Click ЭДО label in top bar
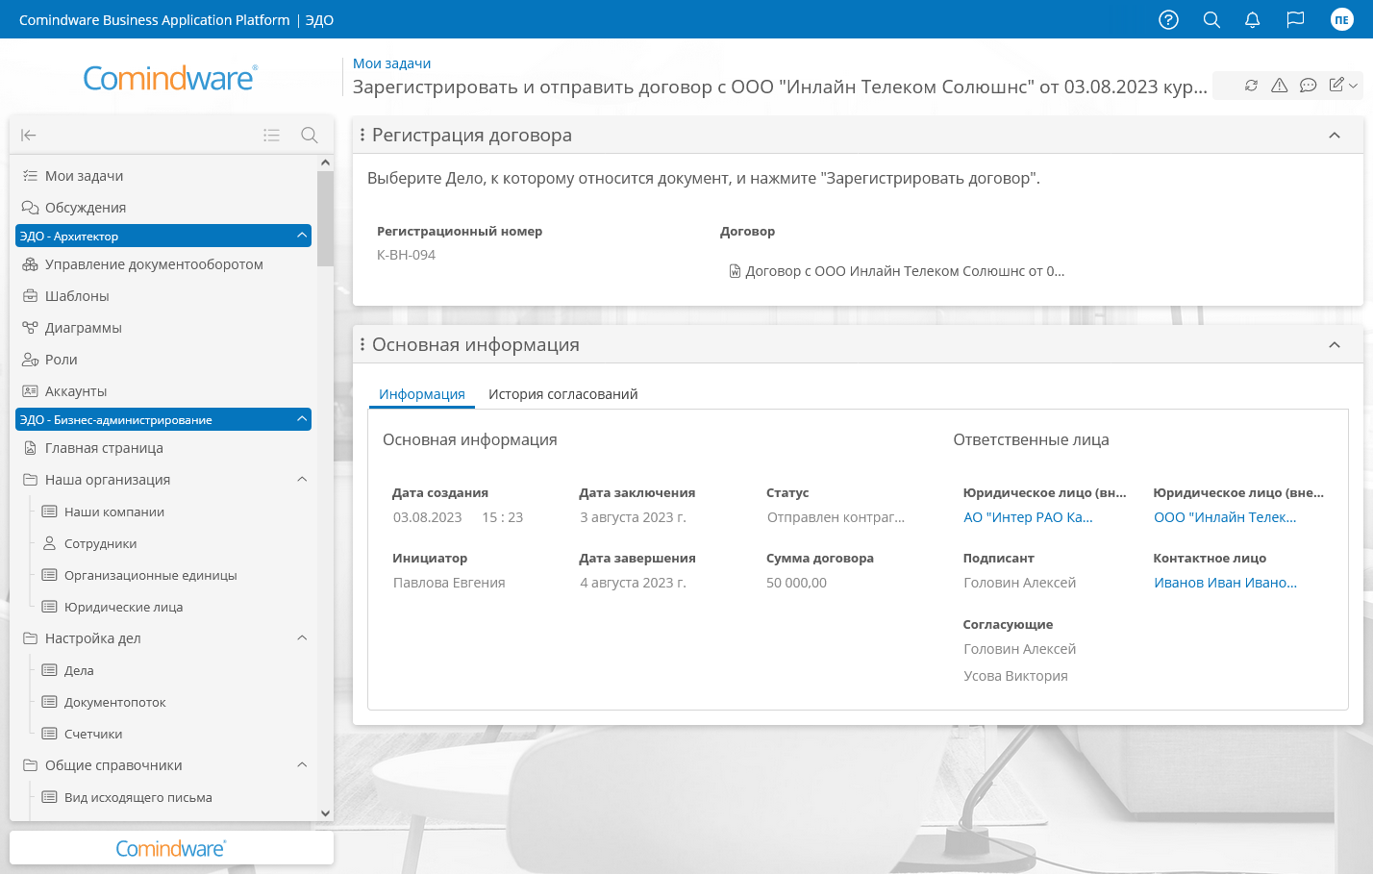The height and width of the screenshot is (874, 1373). pyautogui.click(x=319, y=20)
